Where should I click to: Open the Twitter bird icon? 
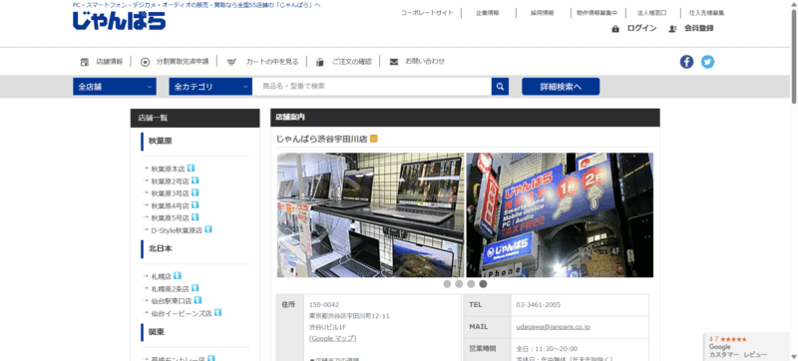tap(707, 62)
